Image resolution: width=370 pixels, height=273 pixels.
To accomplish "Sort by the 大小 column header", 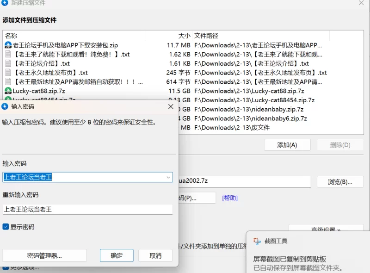I will [169, 36].
